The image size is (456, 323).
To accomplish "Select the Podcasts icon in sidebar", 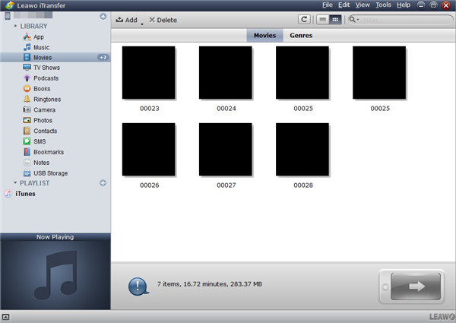I will 27,78.
